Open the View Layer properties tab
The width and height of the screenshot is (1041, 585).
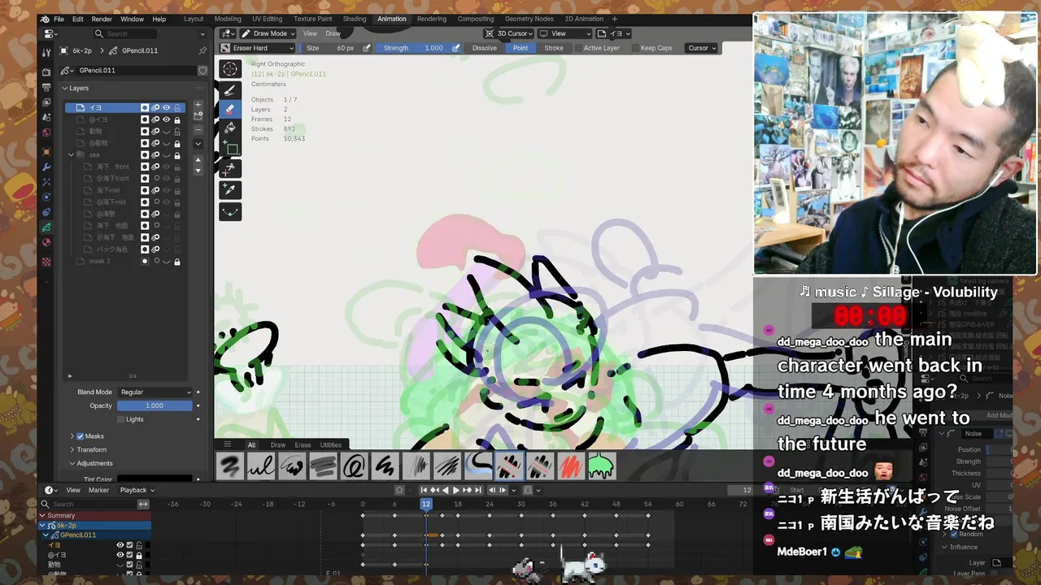point(46,102)
